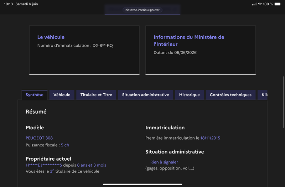Click the 5 ch fiscal power value
This screenshot has width=285, height=187.
click(65, 145)
